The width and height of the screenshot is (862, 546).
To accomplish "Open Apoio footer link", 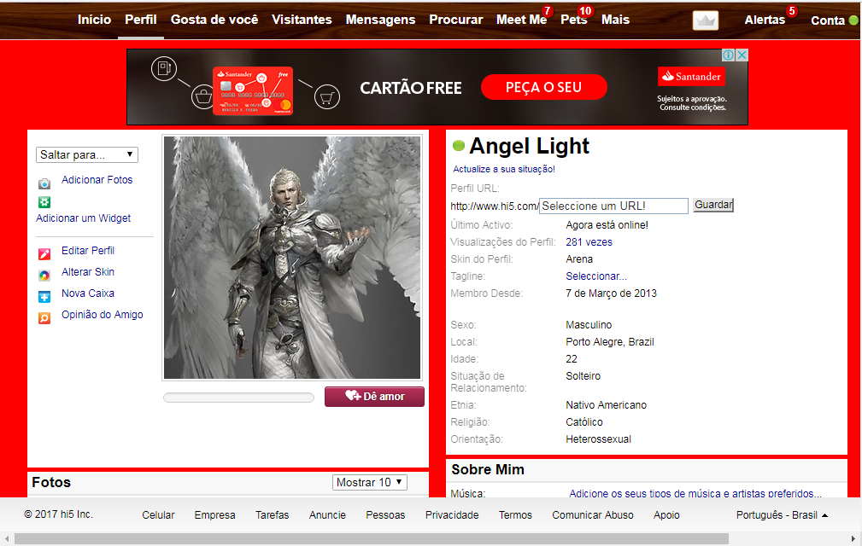I will (x=667, y=514).
